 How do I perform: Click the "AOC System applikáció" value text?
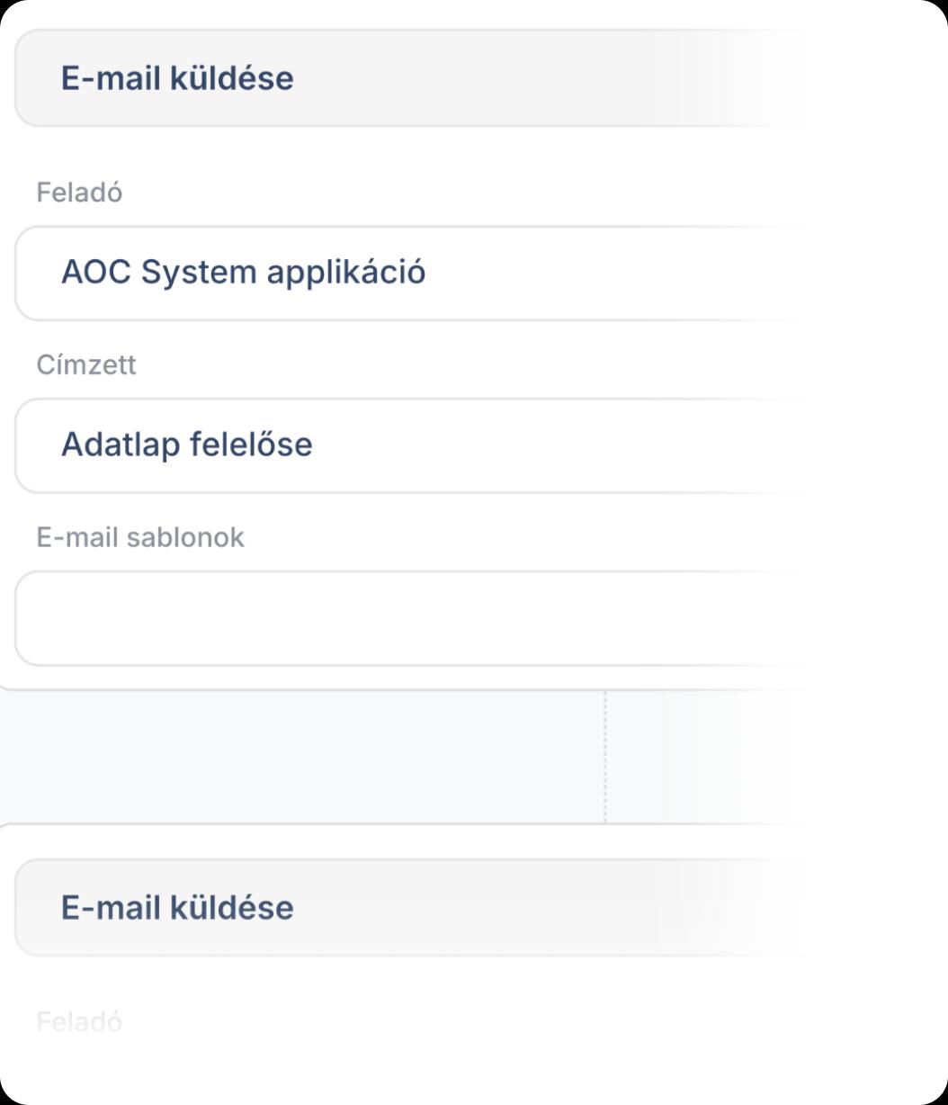(243, 273)
